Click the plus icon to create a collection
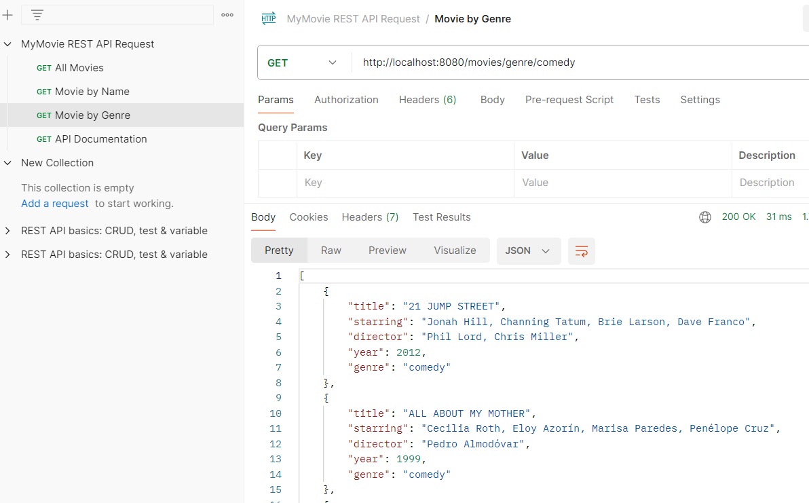 [7, 15]
